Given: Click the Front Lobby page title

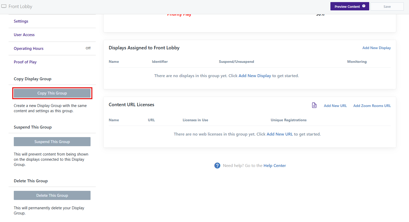Looking at the screenshot, I should pyautogui.click(x=20, y=6).
